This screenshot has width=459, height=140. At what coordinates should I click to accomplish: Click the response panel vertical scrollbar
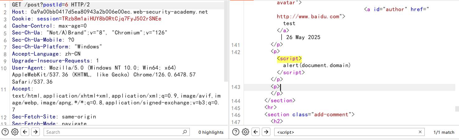(457, 109)
